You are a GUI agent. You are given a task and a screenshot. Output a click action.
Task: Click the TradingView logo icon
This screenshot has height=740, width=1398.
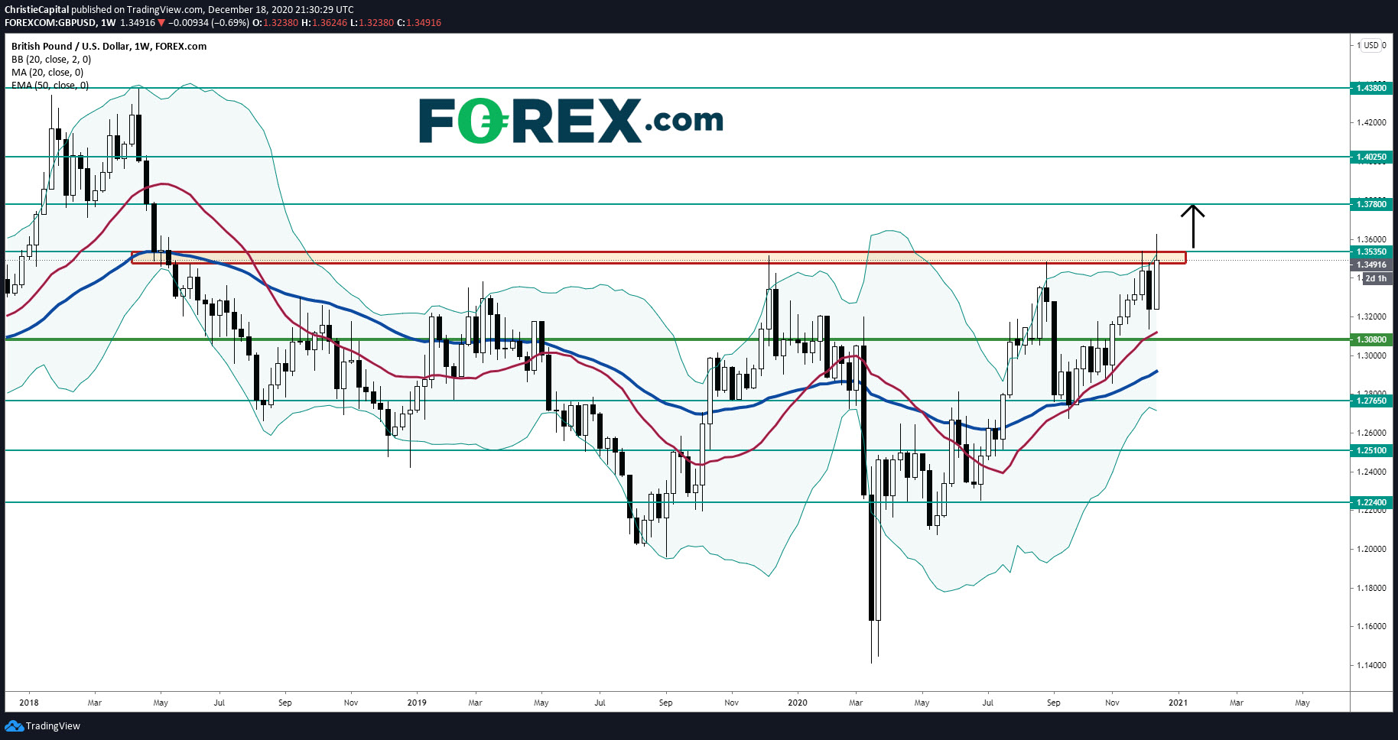coord(14,725)
